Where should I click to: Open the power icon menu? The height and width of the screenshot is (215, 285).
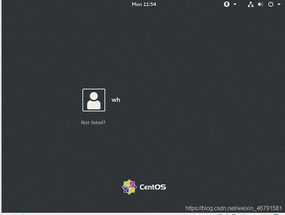pos(271,4)
